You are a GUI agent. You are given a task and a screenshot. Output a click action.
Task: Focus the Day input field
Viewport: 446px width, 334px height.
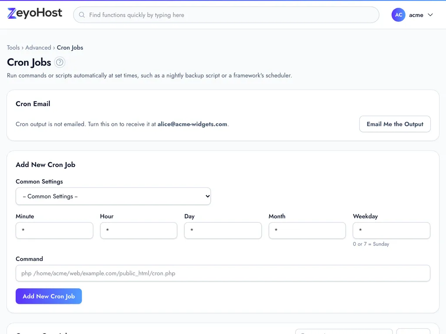click(x=223, y=230)
